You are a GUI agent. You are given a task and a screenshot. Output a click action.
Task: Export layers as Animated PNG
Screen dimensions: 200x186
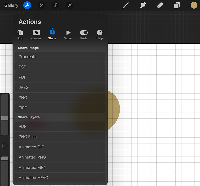point(60,157)
